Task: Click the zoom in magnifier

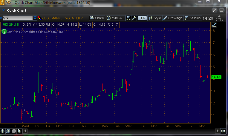Action: 8,131
